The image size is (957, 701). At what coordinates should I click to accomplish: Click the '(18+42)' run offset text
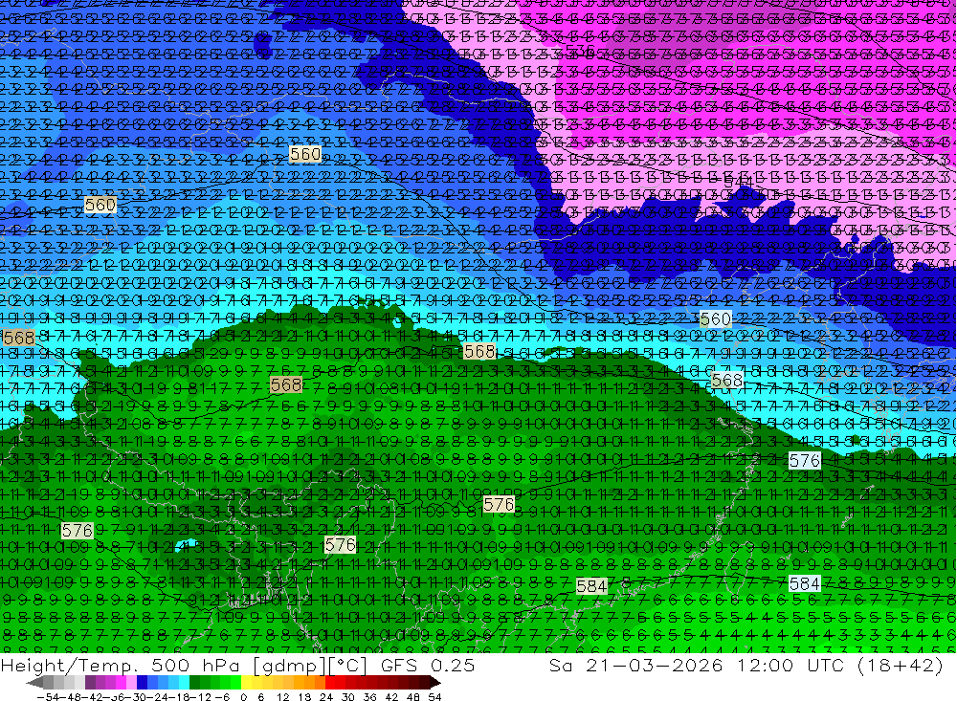(x=900, y=665)
